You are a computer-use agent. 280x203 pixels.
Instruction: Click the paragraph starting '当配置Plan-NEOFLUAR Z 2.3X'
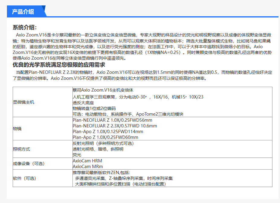pyautogui.click(x=142, y=75)
